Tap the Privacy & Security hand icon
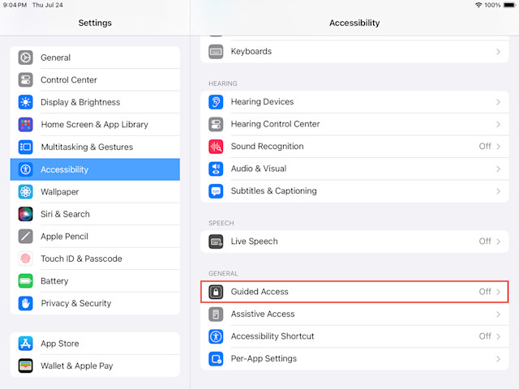The image size is (519, 389). pos(25,303)
